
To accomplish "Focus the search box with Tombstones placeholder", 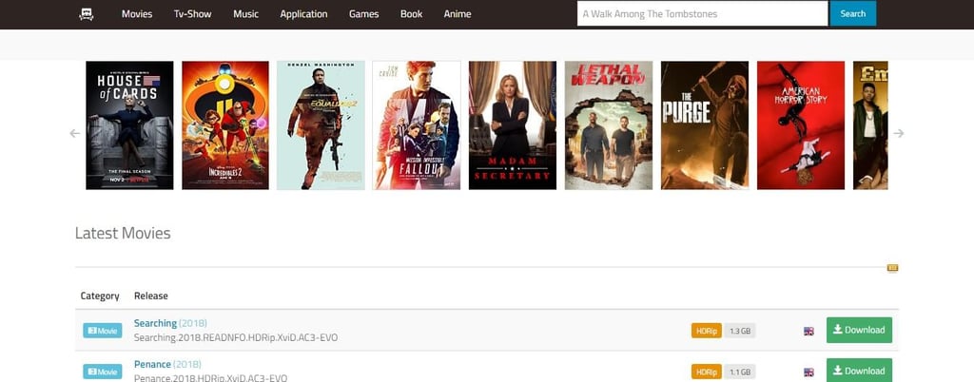I will pos(703,13).
